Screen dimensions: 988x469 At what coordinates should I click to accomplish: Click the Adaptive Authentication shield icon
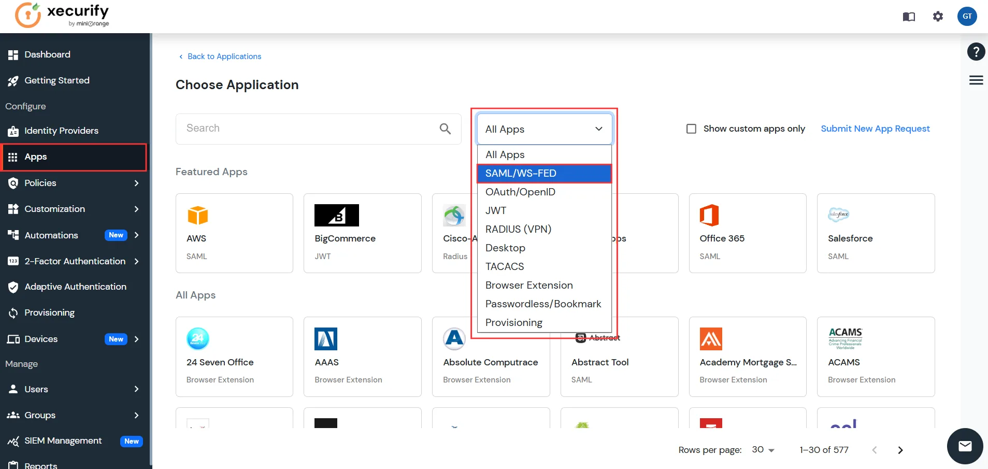[x=13, y=287]
